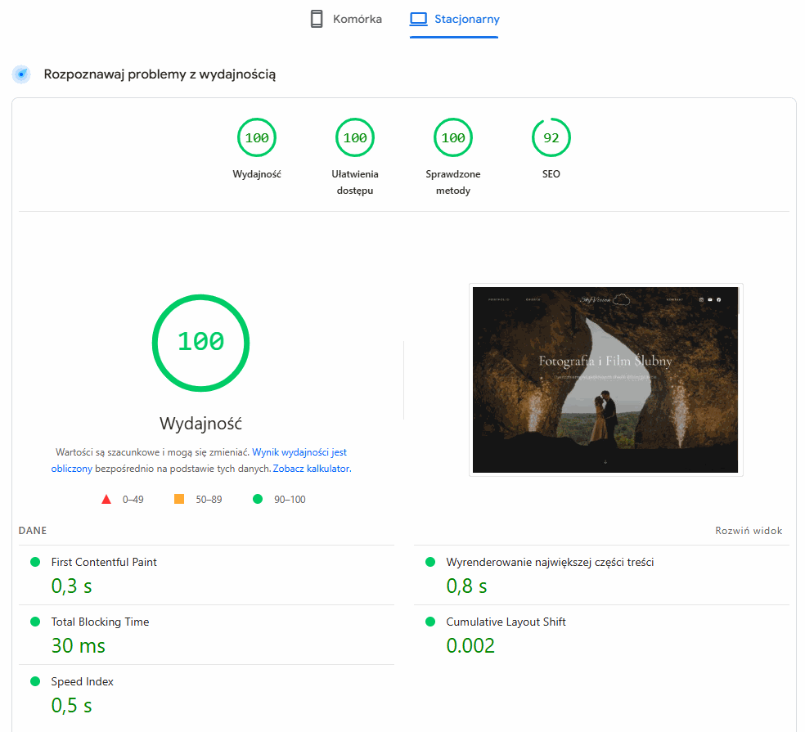Click the 90–100 legend range text
The width and height of the screenshot is (805, 732).
tap(290, 500)
